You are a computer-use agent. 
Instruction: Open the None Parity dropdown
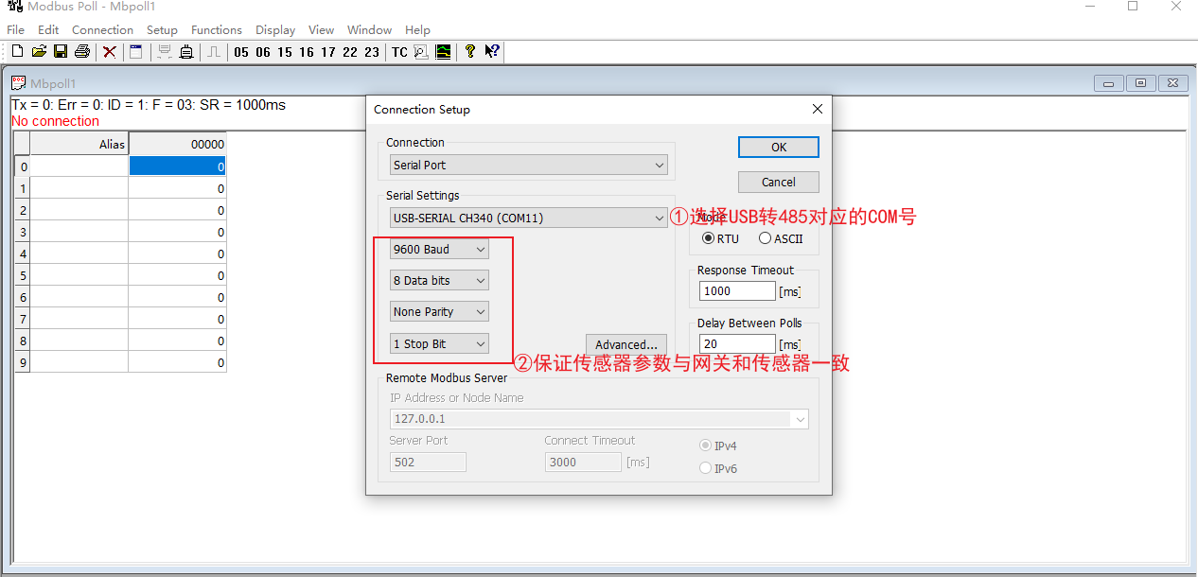pos(439,312)
